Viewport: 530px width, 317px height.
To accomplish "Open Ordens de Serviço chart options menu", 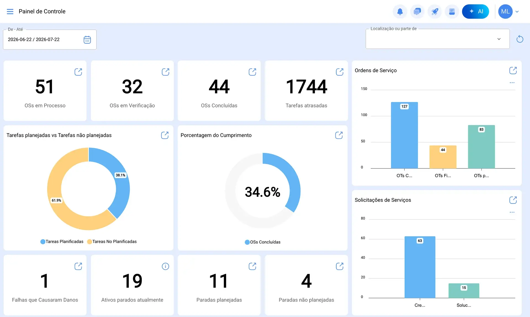I will 512,83.
